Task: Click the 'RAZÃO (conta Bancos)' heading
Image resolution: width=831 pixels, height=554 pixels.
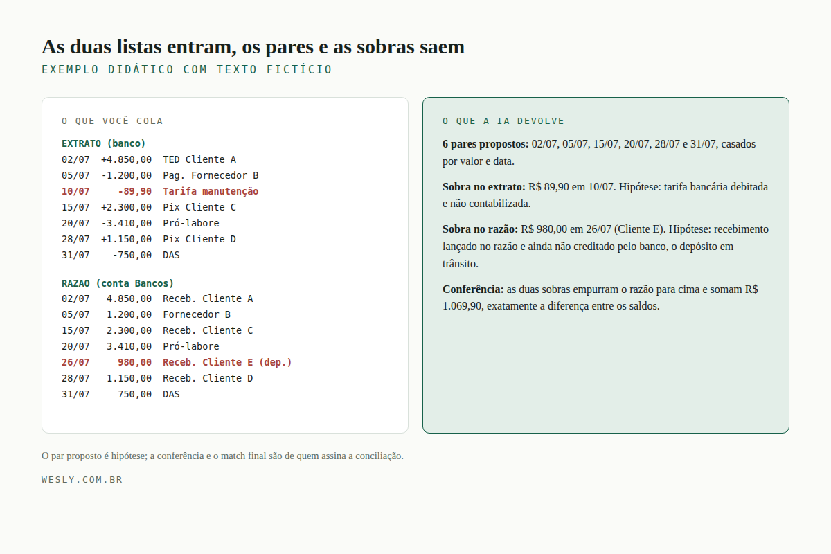Action: click(118, 283)
